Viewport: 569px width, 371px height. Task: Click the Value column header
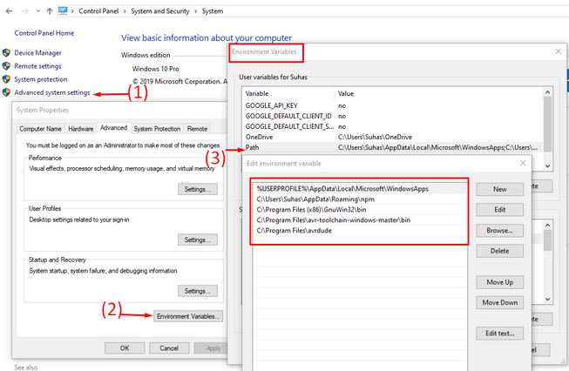click(438, 93)
